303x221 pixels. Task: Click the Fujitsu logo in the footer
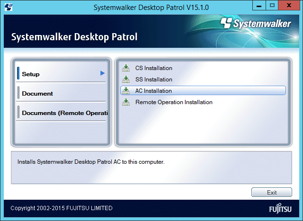tap(280, 209)
